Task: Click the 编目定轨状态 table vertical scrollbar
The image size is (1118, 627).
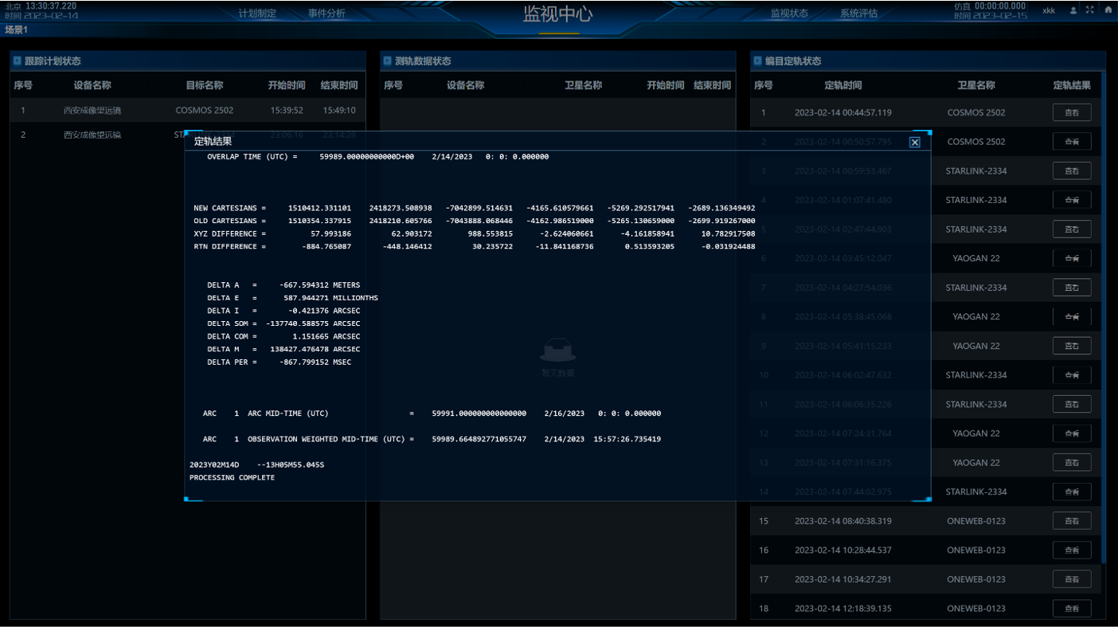Action: point(1103,319)
